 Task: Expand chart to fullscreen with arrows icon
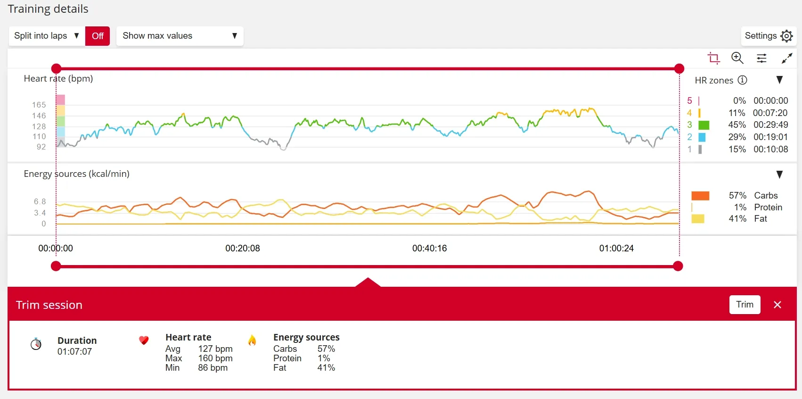click(x=786, y=58)
